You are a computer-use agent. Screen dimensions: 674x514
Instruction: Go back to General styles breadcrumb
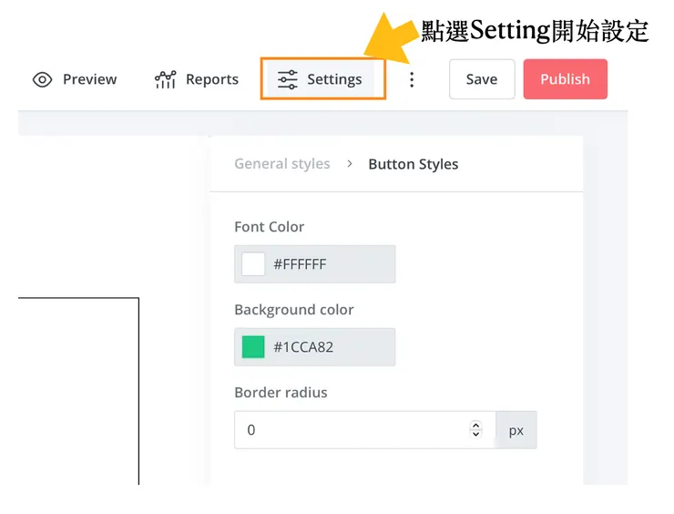click(281, 164)
